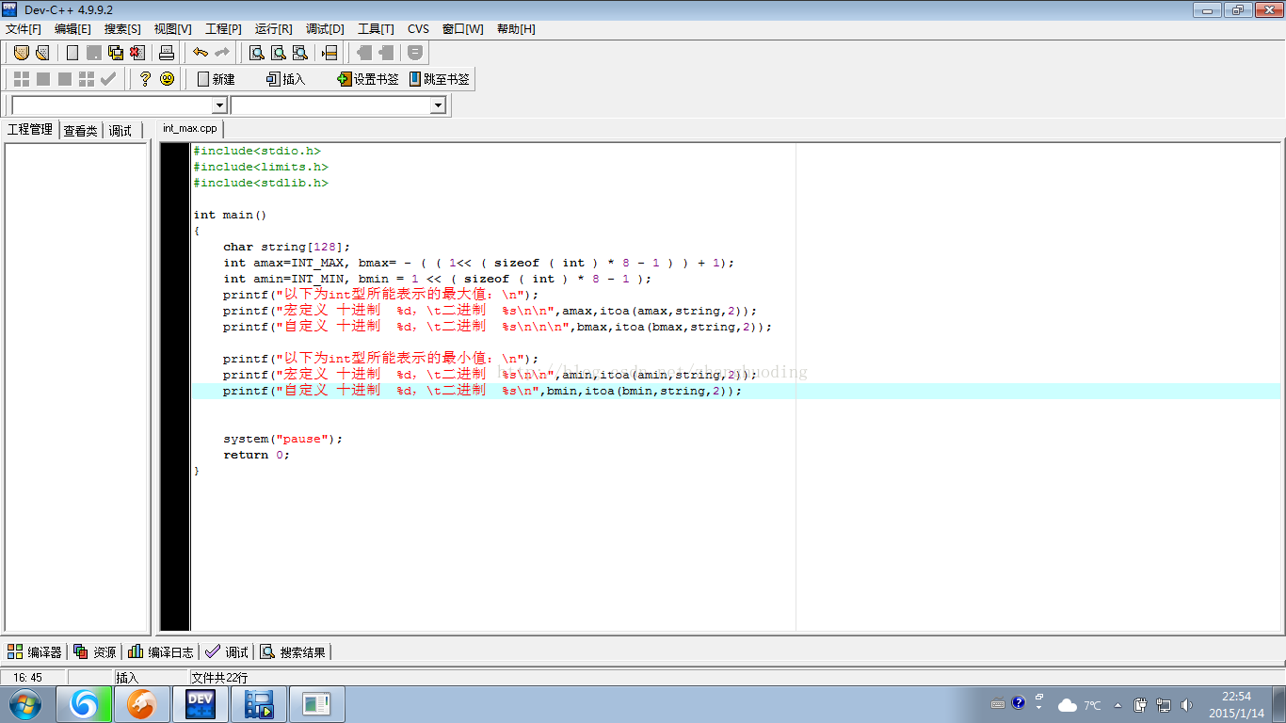Select the int_max.cpp editor tab
Screen dimensions: 1286x723
[189, 129]
